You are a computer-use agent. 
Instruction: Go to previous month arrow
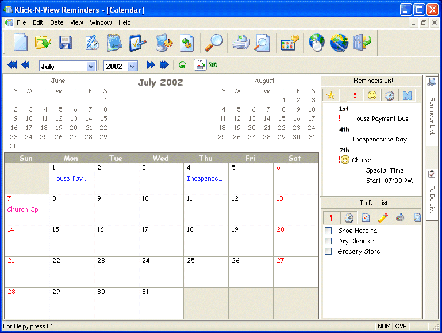coord(25,65)
